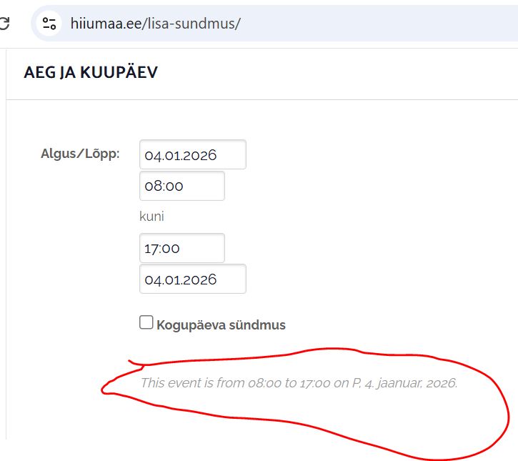Image resolution: width=518 pixels, height=461 pixels.
Task: Enable the Kogupäeva sündmus checkbox
Action: (146, 322)
